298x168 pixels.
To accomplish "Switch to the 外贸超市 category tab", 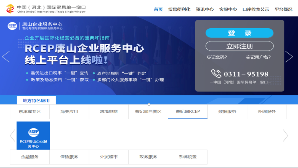I will point(109,157).
